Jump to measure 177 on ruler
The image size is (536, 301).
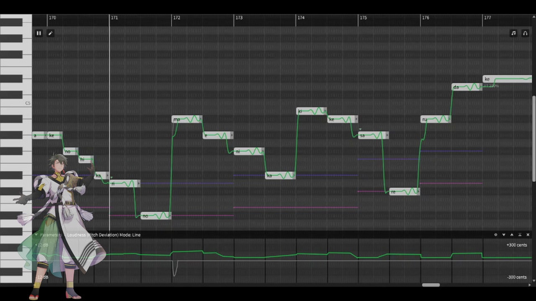(x=487, y=18)
